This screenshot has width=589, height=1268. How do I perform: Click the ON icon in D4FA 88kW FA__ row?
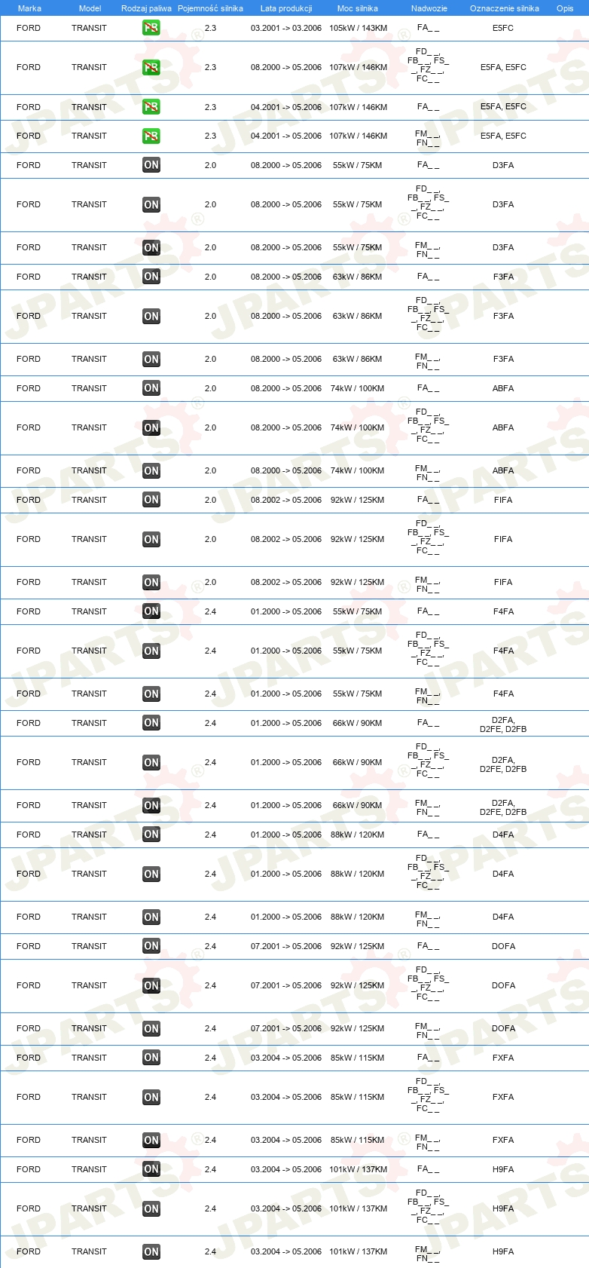tap(151, 835)
